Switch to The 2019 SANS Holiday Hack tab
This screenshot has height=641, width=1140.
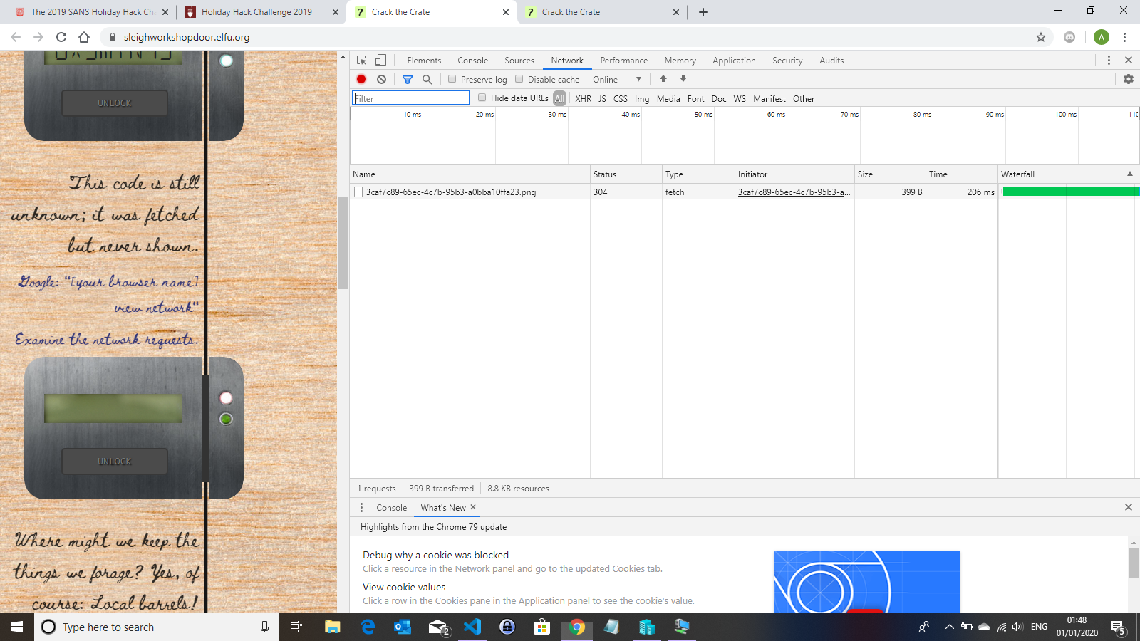click(x=93, y=12)
